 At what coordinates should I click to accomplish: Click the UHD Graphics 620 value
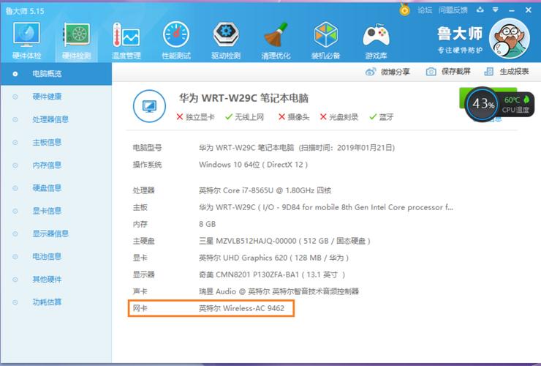[x=273, y=258]
